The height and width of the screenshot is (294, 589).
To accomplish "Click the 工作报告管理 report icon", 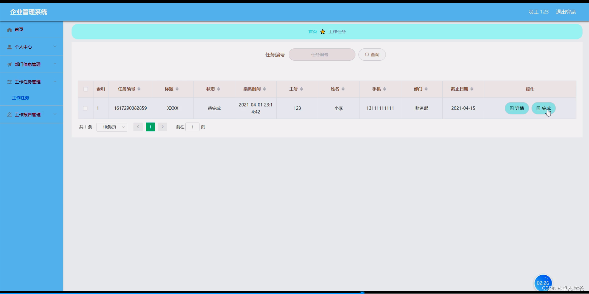I will point(9,115).
